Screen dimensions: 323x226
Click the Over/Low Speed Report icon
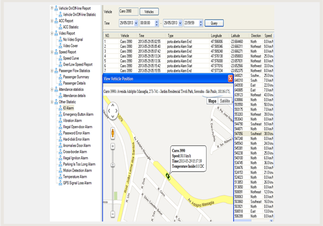tap(61, 64)
